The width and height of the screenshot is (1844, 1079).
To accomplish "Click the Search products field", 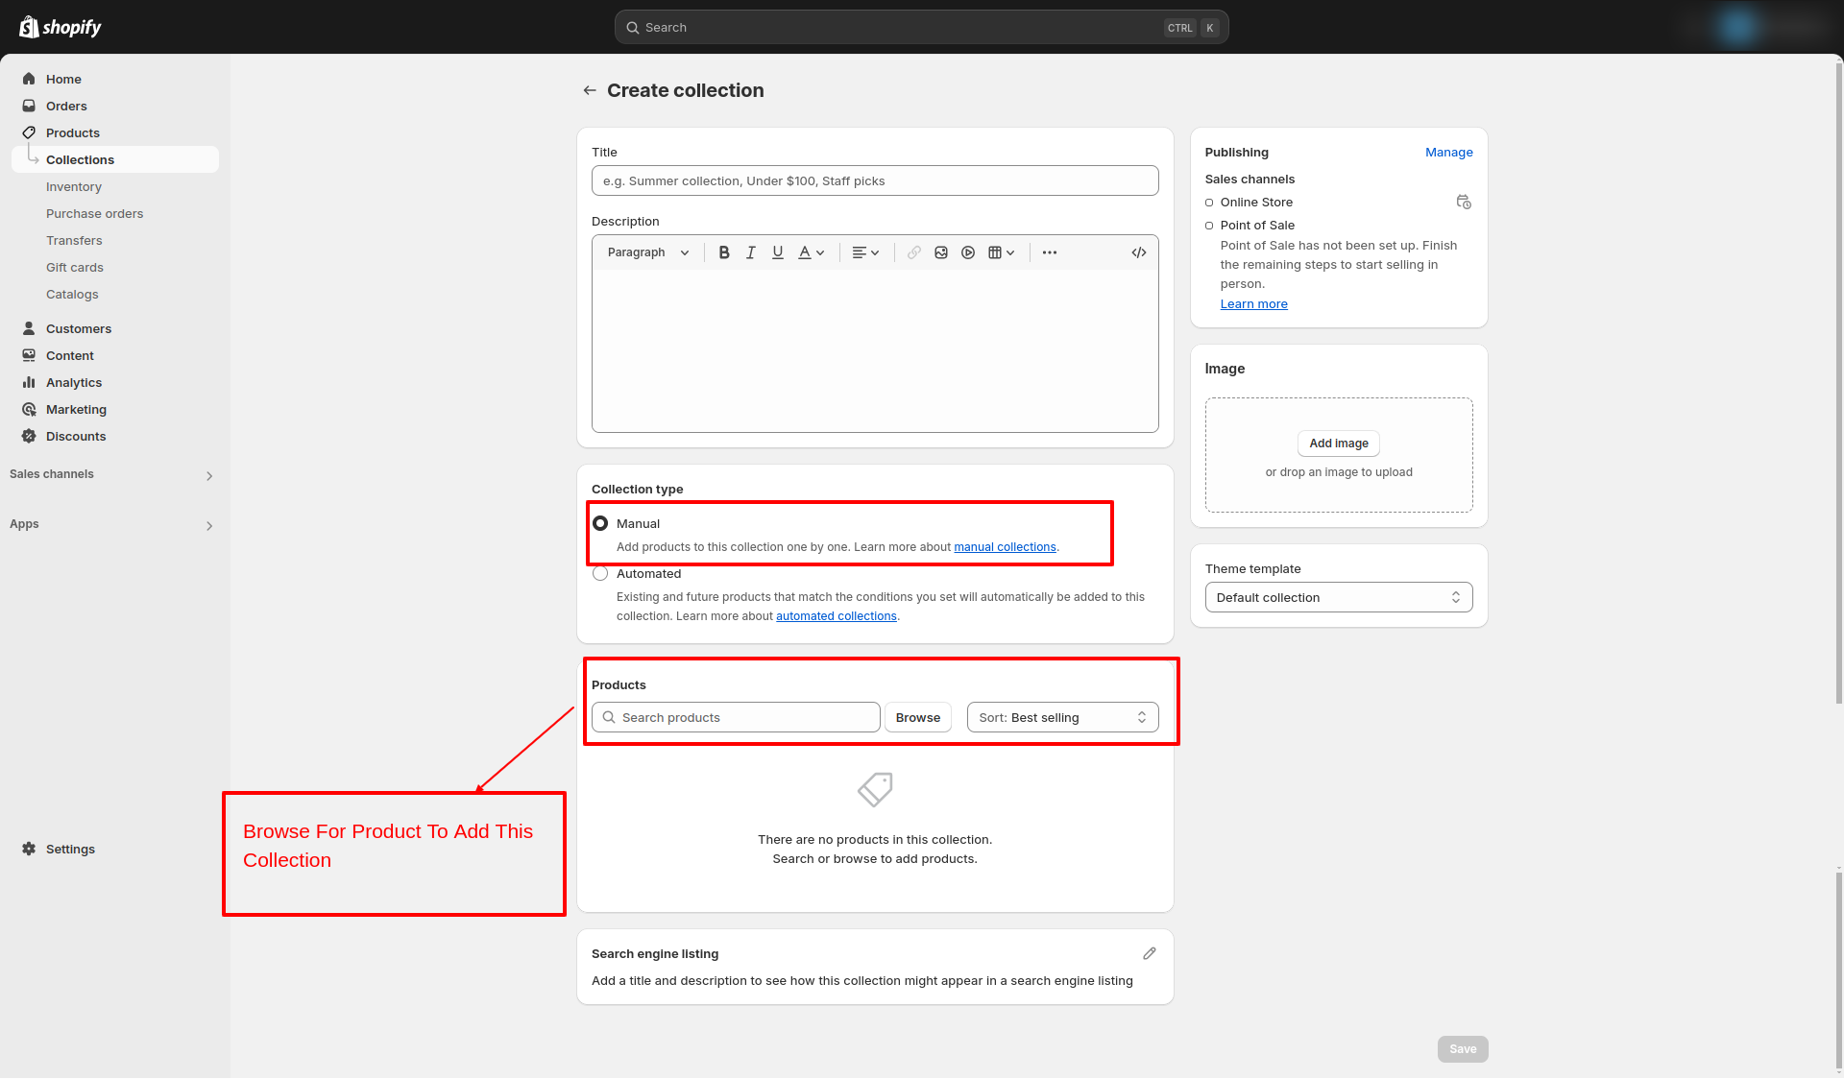I will pos(736,717).
